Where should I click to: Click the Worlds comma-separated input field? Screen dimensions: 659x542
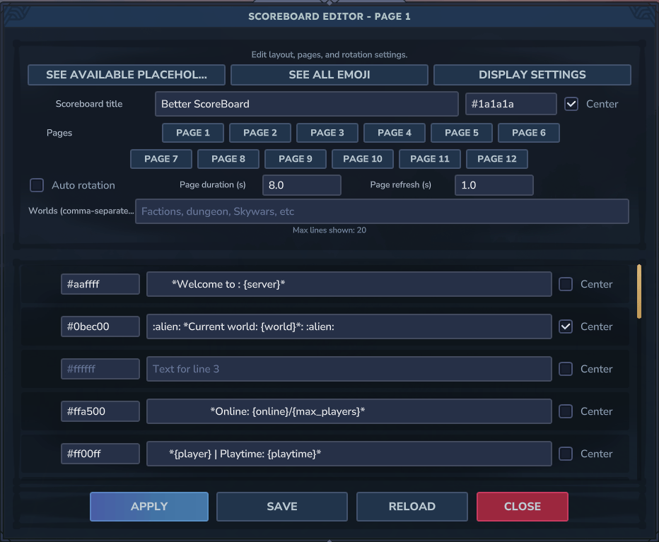pos(382,211)
